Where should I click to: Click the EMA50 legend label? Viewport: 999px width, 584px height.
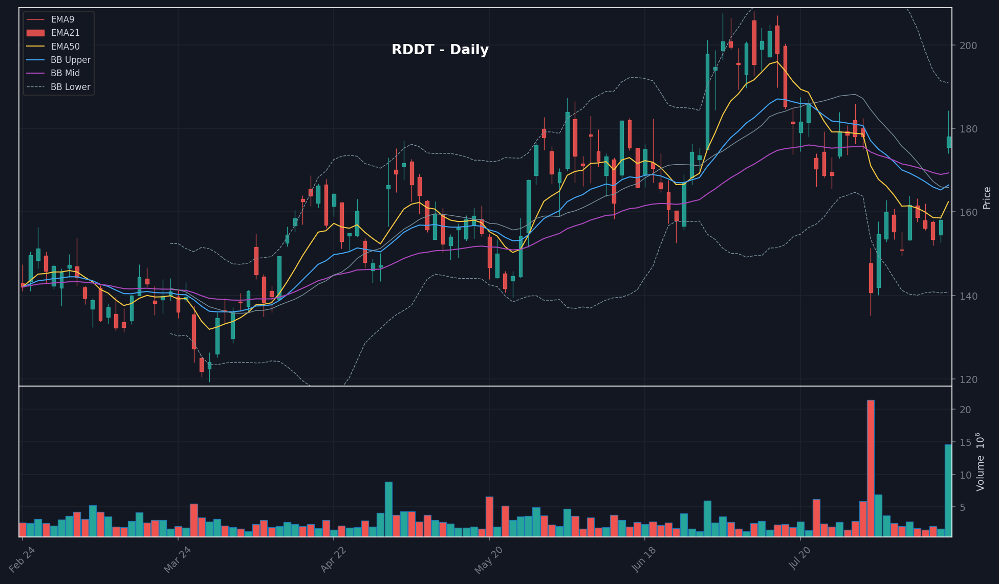[65, 47]
